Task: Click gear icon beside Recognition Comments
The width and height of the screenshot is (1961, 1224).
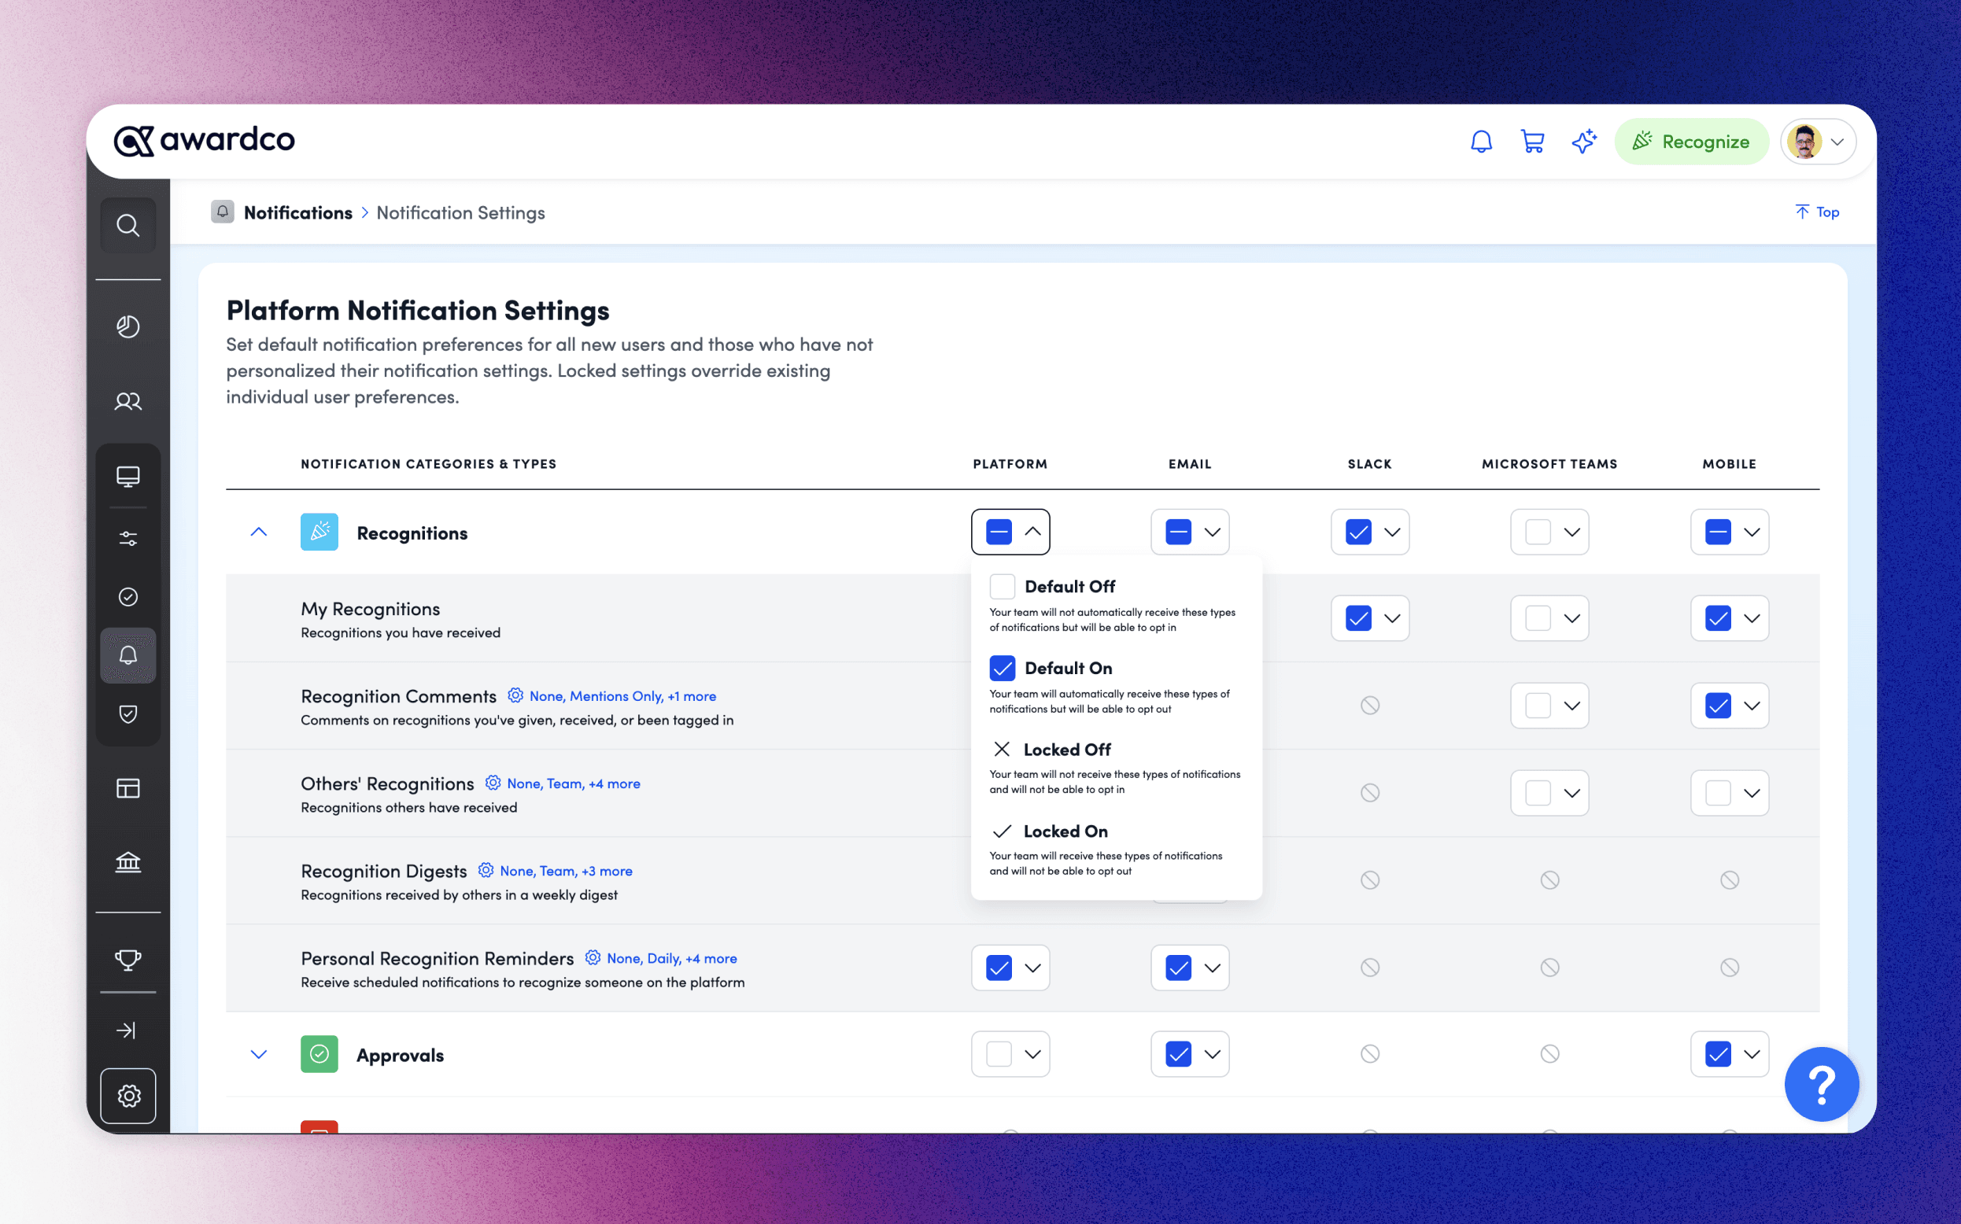Action: [x=515, y=695]
